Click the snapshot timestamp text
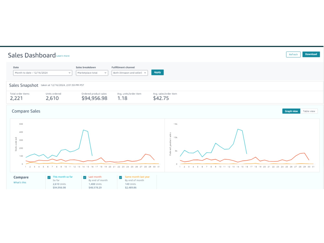Screen dimensions: 324x243 pos(63,85)
